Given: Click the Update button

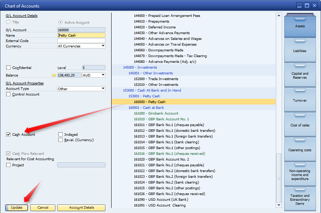Looking at the screenshot, I should point(16,208).
